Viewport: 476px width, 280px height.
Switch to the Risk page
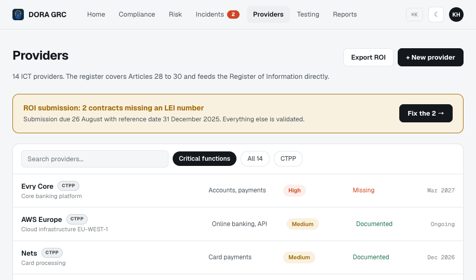tap(175, 15)
